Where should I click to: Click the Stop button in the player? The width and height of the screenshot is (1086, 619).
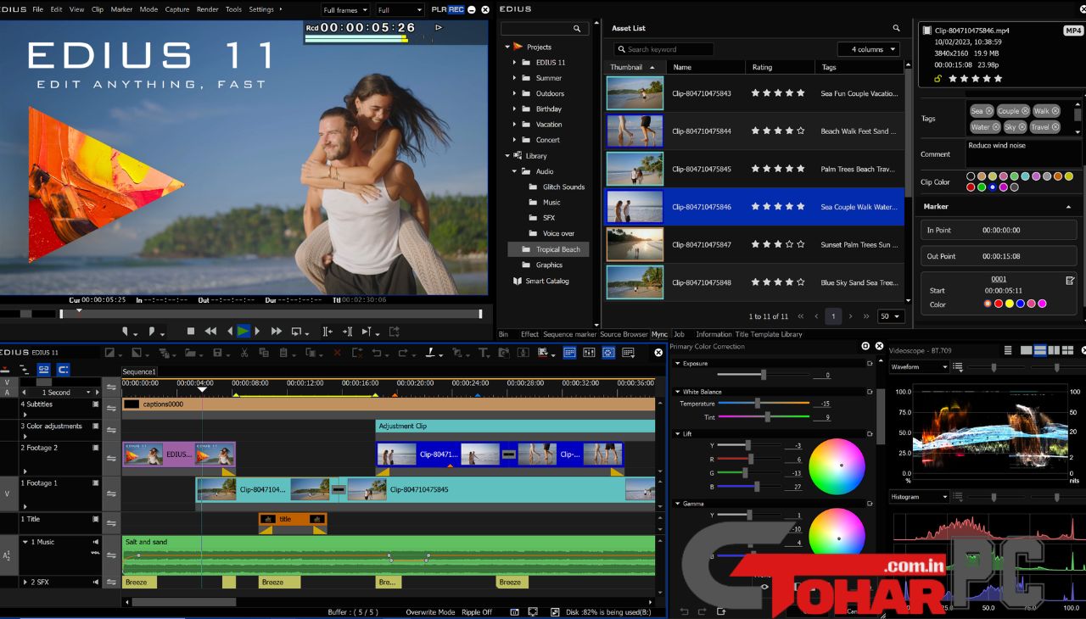click(191, 332)
